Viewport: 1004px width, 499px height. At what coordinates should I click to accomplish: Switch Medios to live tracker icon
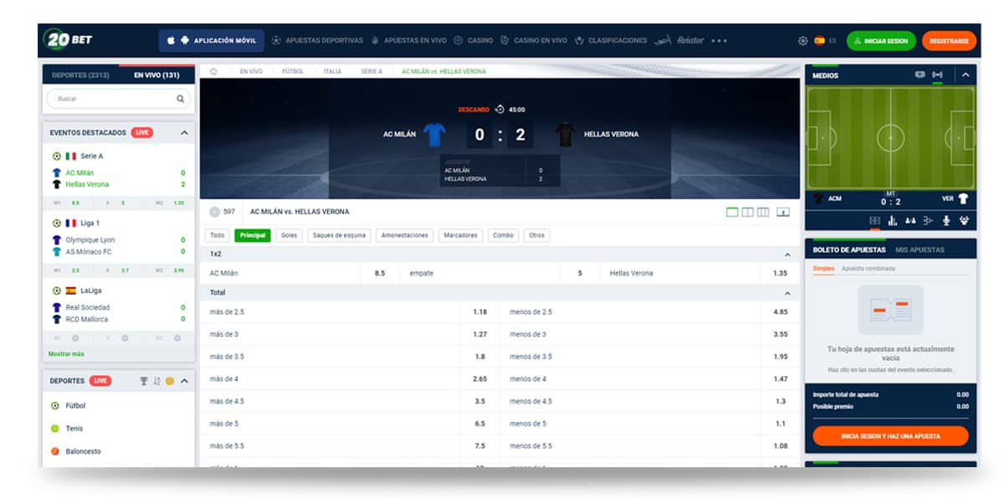point(937,75)
